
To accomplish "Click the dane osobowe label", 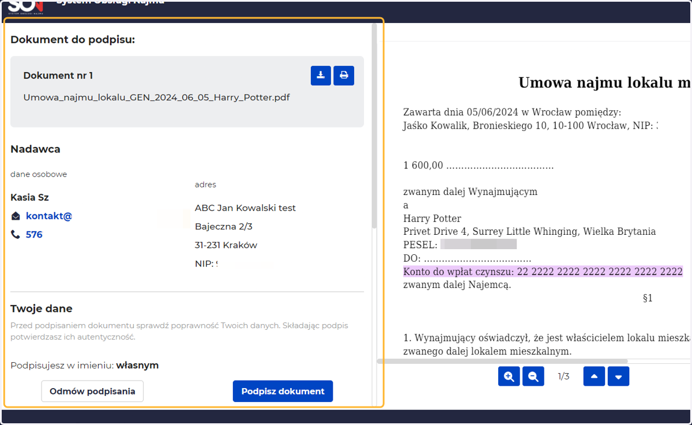I will pos(39,174).
